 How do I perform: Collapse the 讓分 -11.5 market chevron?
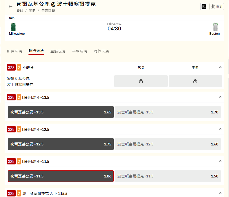220,161
